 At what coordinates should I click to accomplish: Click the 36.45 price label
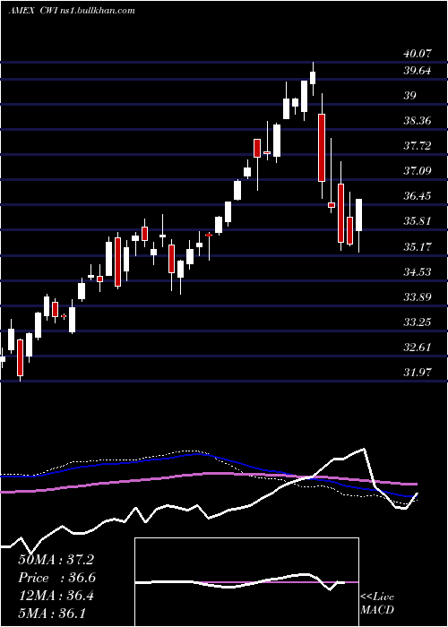418,196
